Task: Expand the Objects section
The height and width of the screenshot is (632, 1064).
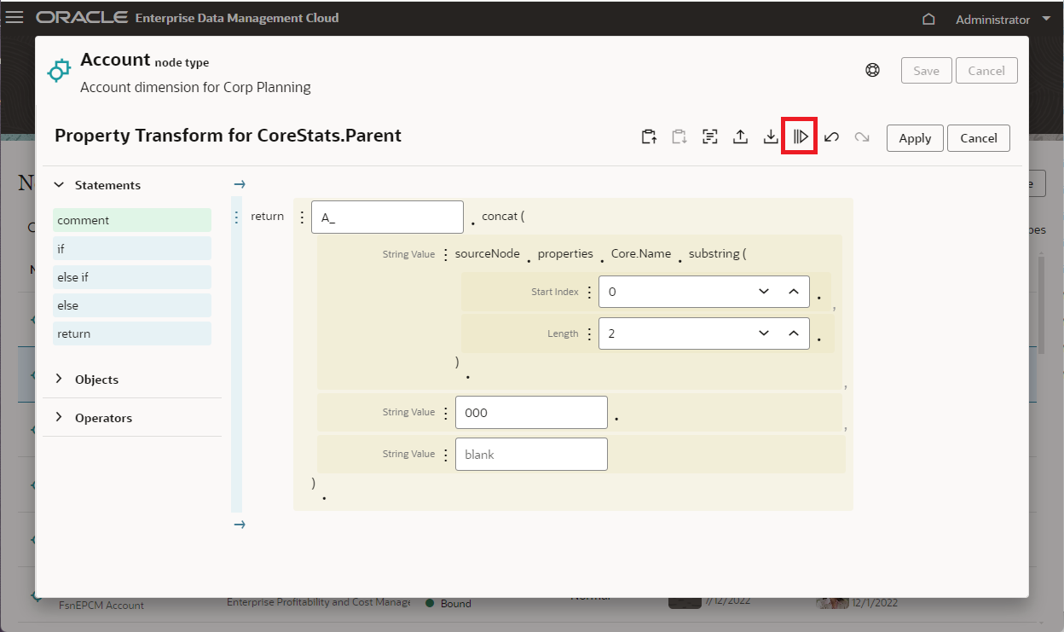Action: coord(59,379)
